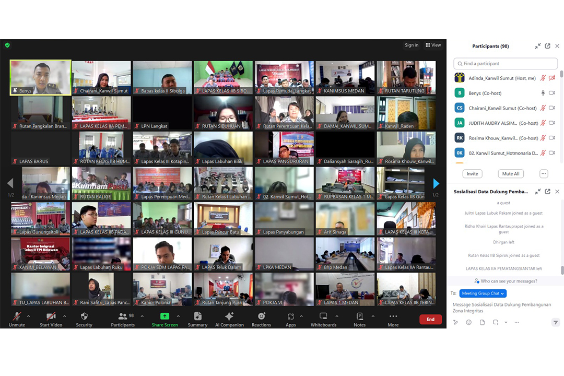Viewport: 564px width, 376px height.
Task: Expand audio options arrow beside Unmute
Action: 28,316
